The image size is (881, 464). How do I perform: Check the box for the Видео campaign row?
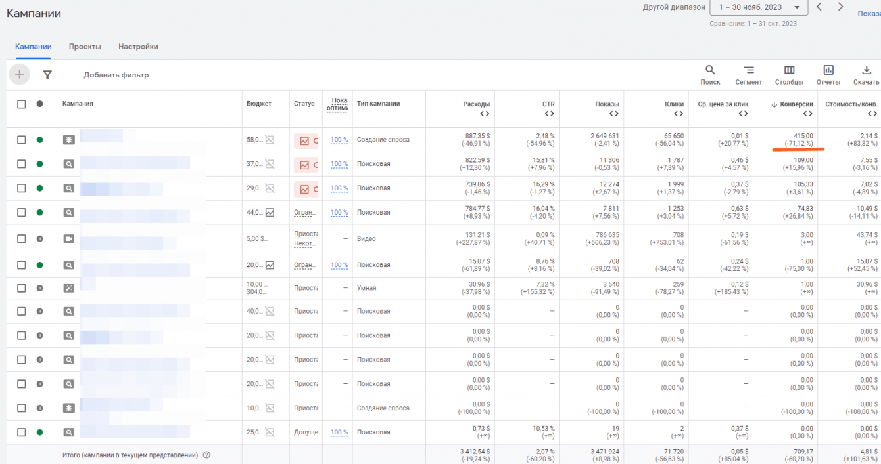(22, 239)
